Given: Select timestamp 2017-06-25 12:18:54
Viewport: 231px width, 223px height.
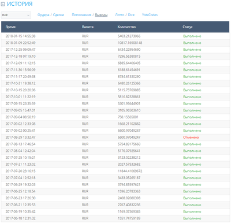Looking at the screenshot, I should [x=20, y=191].
